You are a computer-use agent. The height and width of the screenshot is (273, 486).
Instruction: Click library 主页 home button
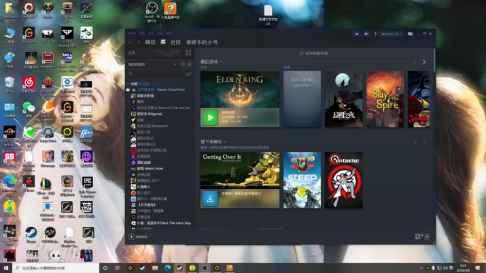pos(132,53)
